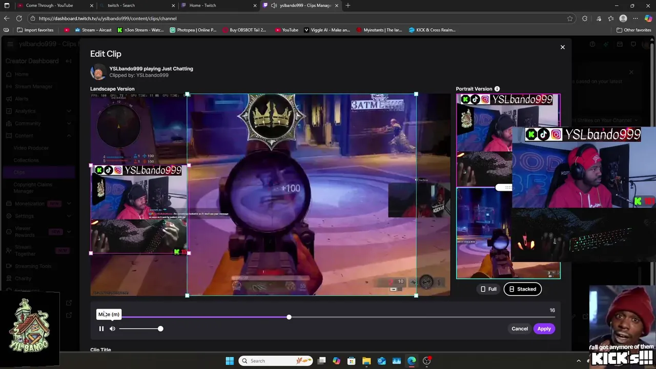This screenshot has height=369, width=656.
Task: Open a new browser tab
Action: tap(348, 5)
